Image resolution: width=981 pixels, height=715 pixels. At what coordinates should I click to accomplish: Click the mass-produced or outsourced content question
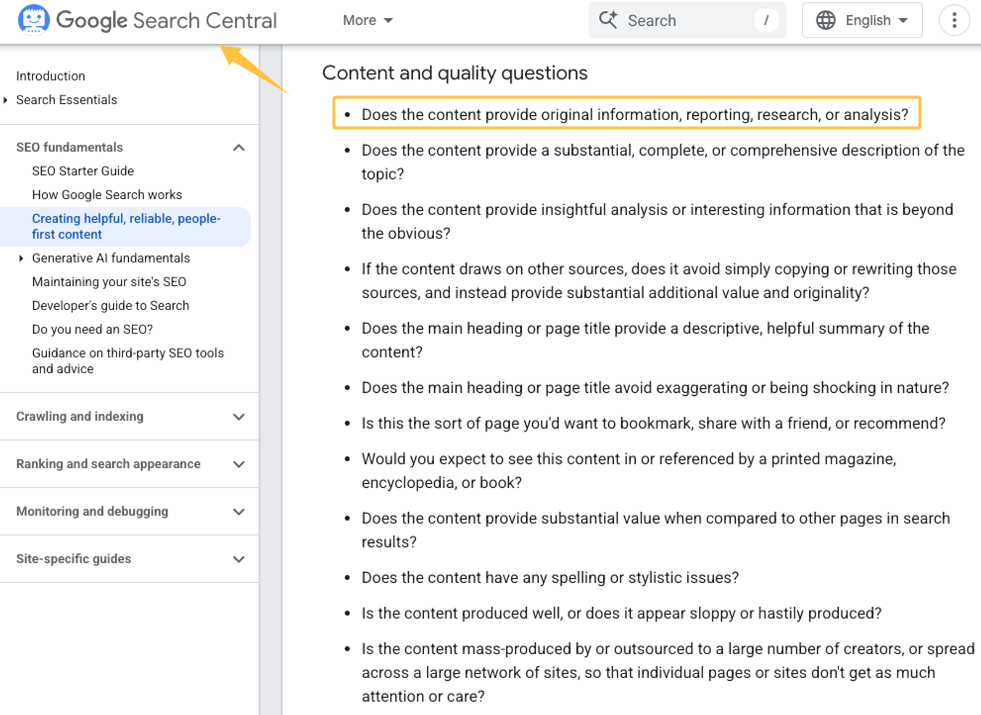pyautogui.click(x=668, y=673)
